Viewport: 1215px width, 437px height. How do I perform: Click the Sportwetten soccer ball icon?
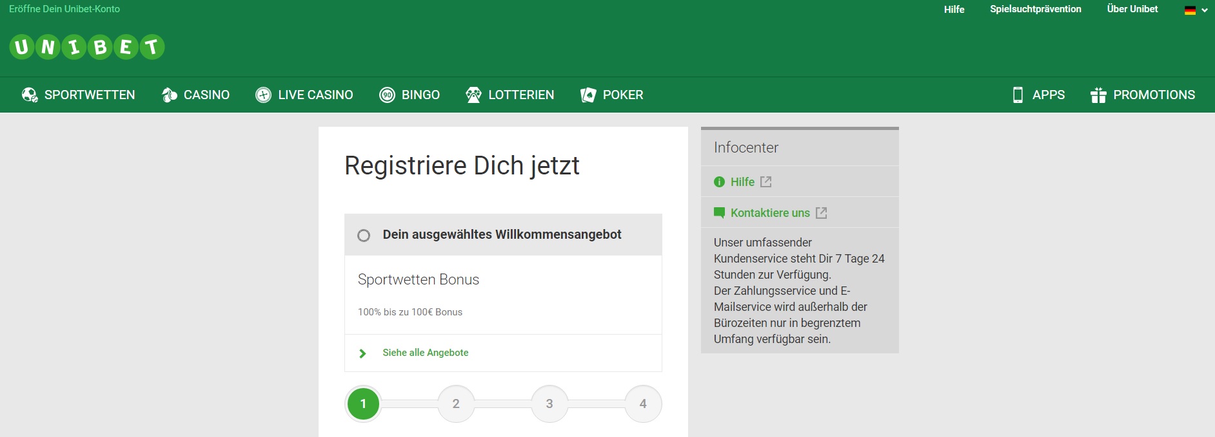coord(30,95)
